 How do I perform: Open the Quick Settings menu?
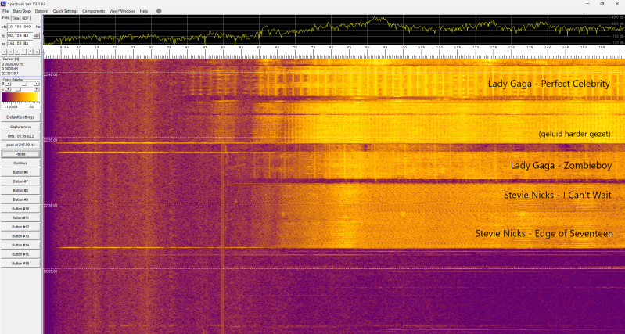click(66, 11)
